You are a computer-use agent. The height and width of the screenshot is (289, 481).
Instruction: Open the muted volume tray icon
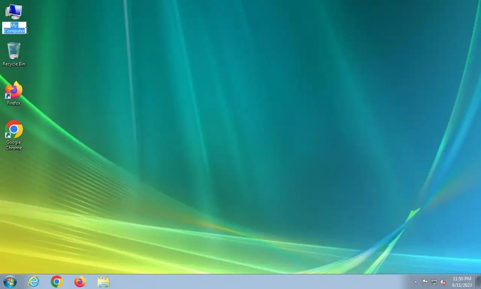click(x=443, y=282)
